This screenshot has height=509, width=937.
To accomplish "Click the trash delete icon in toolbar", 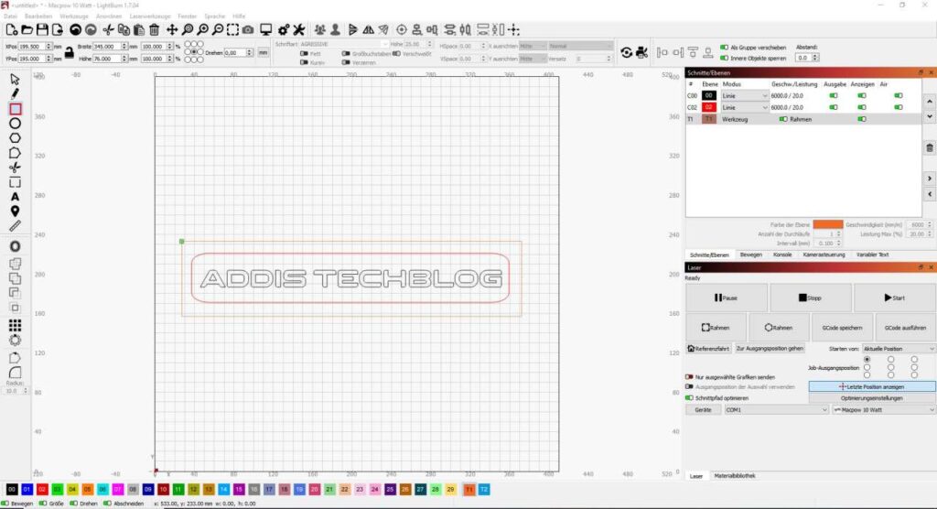I will 154,29.
